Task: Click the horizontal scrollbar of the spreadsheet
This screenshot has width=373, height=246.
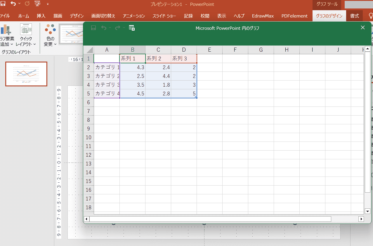Action: (210, 219)
